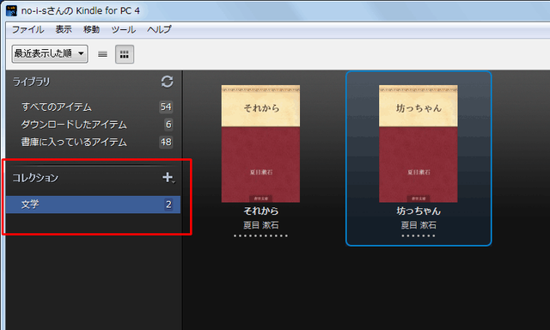The image size is (550, 330).
Task: Click the それから title text below cover
Action: point(261,211)
